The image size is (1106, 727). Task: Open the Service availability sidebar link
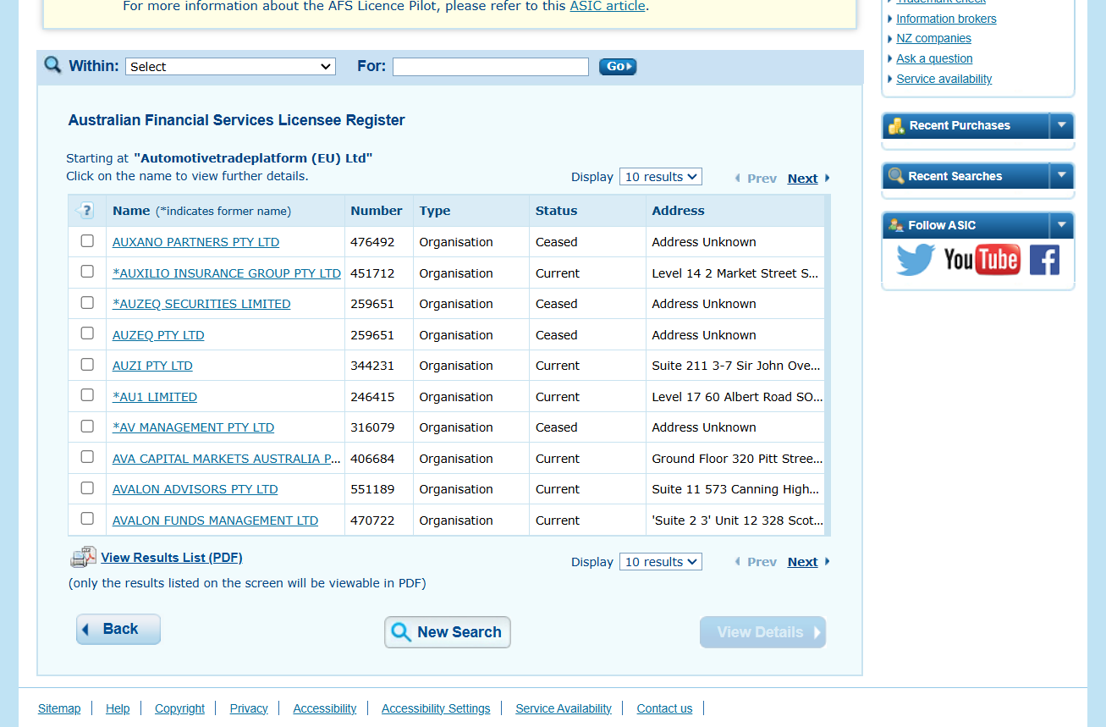[944, 79]
